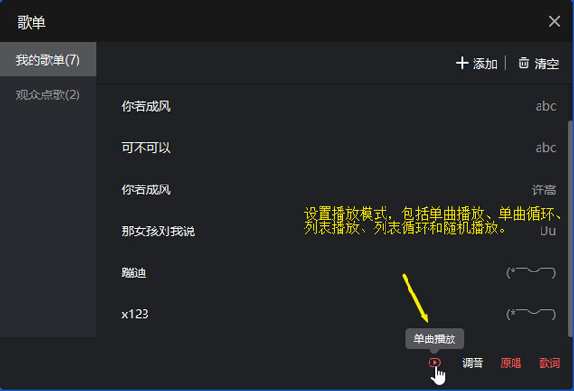Viewport: 574px width, 391px height.
Task: Switch to the 观众点歌(2) tab
Action: pos(48,95)
